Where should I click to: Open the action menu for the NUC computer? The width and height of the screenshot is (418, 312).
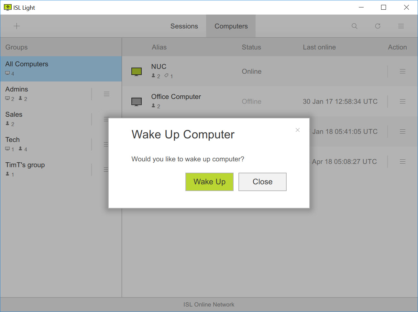(x=402, y=71)
